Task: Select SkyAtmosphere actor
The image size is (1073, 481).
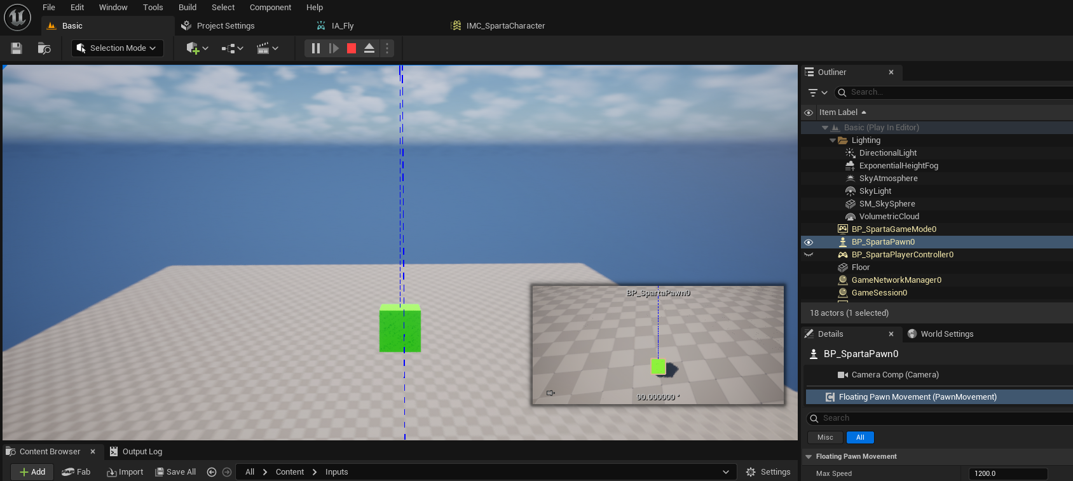Action: pos(888,179)
